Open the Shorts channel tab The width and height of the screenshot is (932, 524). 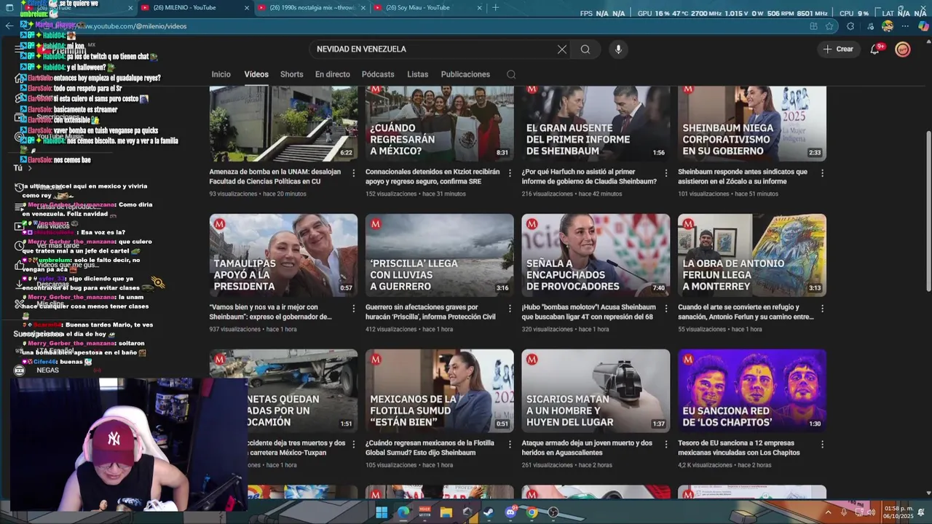pos(292,74)
